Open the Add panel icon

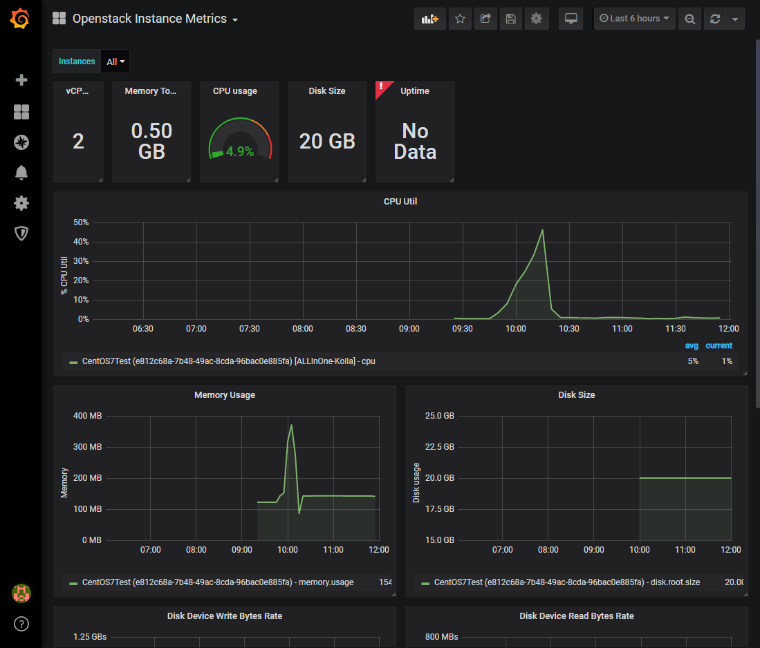[x=429, y=19]
